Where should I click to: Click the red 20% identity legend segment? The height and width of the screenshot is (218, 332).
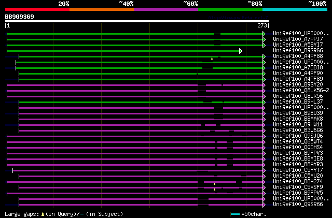pyautogui.click(x=37, y=9)
